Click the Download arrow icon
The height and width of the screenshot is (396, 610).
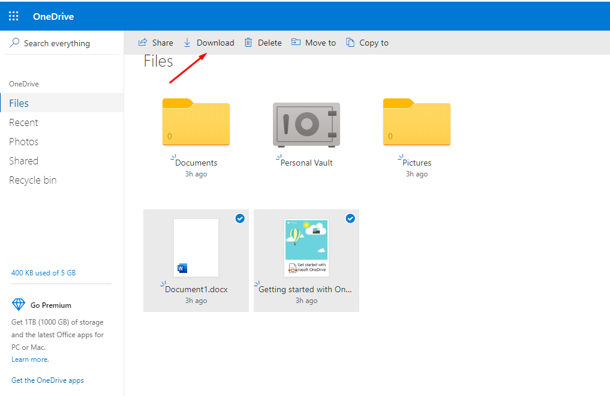point(187,43)
